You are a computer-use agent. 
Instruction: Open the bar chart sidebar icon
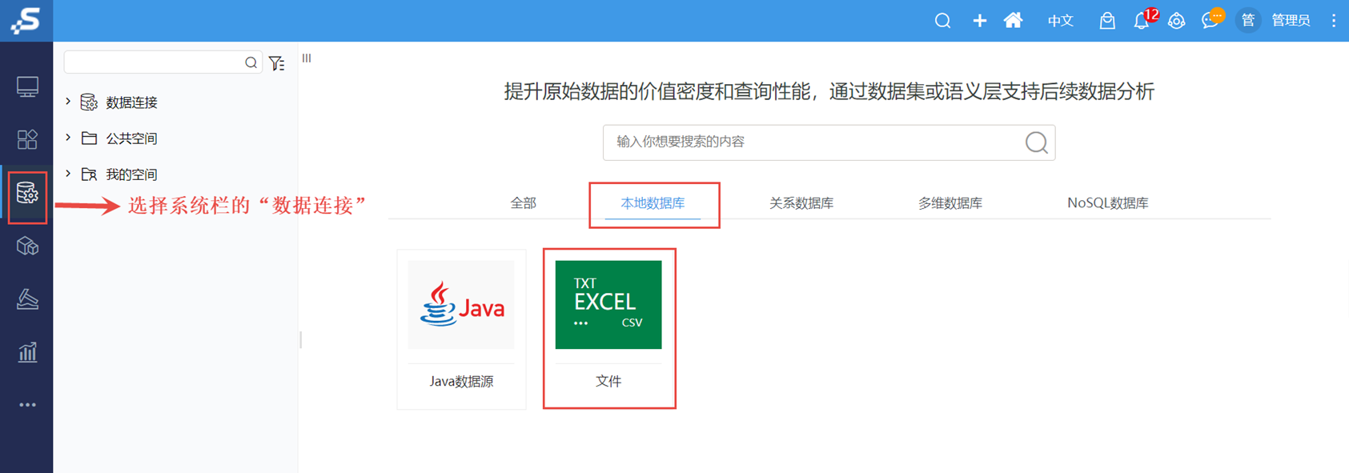tap(27, 352)
